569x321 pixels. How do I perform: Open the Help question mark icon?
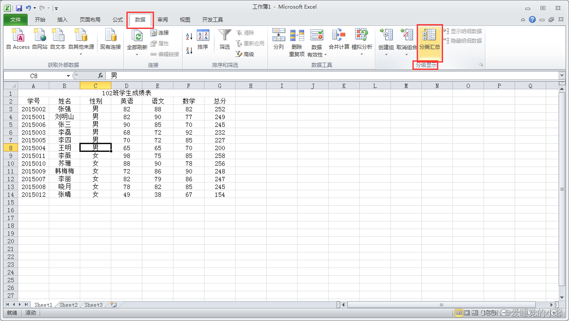click(532, 19)
